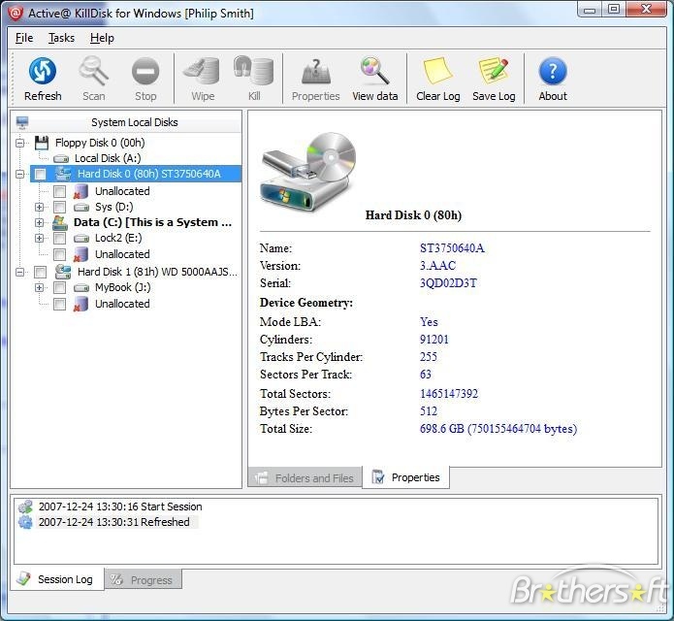The image size is (674, 621).
Task: Click the Hard Disk 1 drive icon
Action: [x=63, y=272]
